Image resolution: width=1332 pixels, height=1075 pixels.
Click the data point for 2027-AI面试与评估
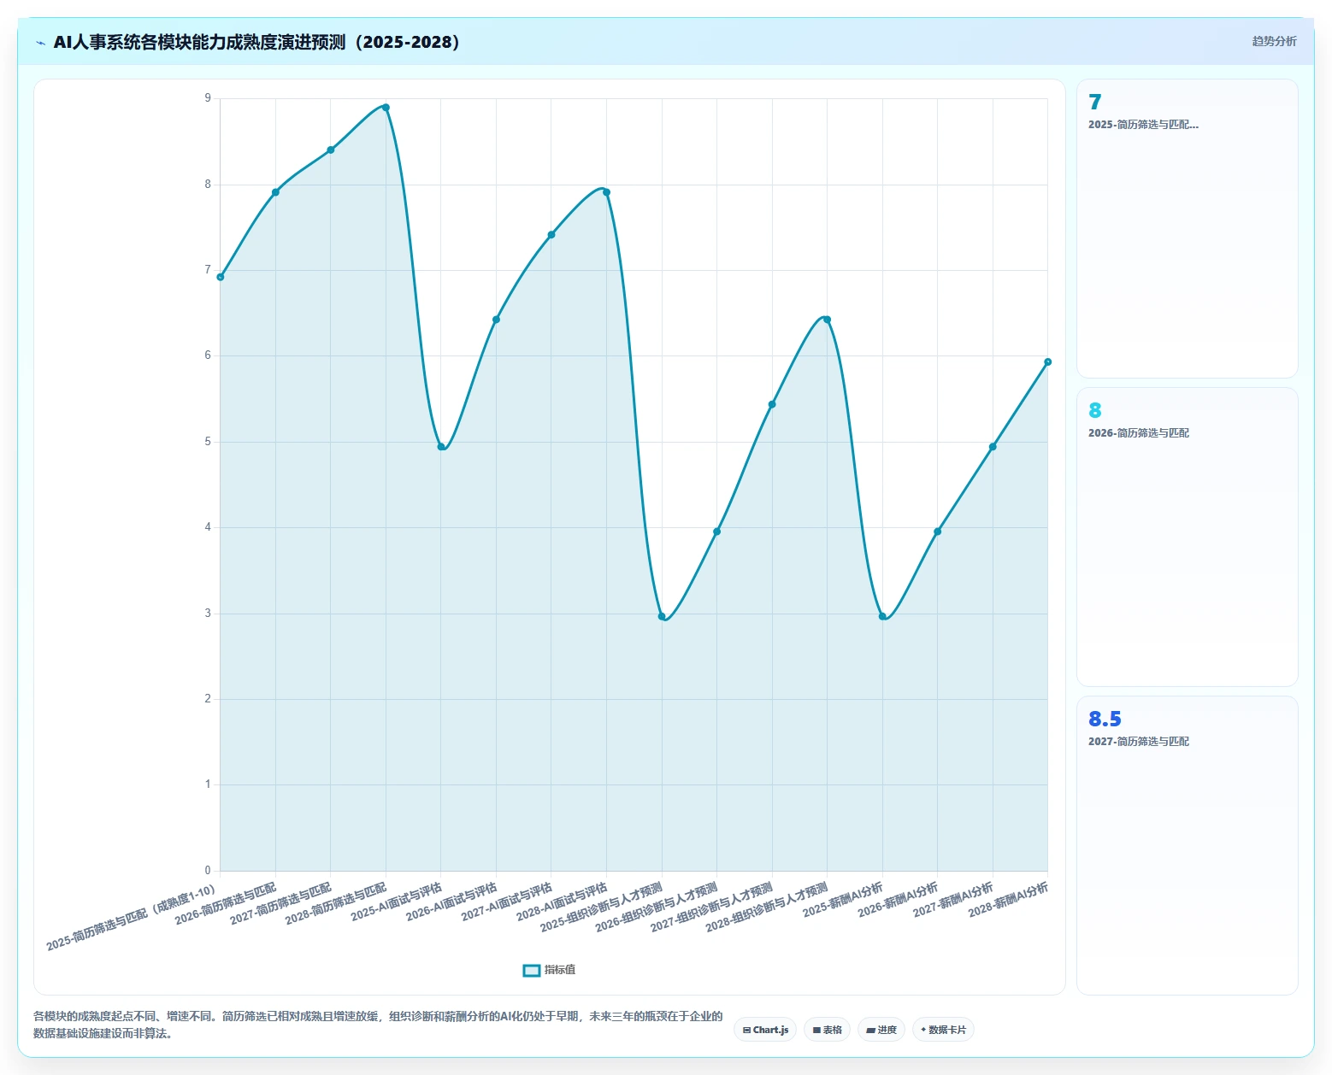[x=551, y=234]
